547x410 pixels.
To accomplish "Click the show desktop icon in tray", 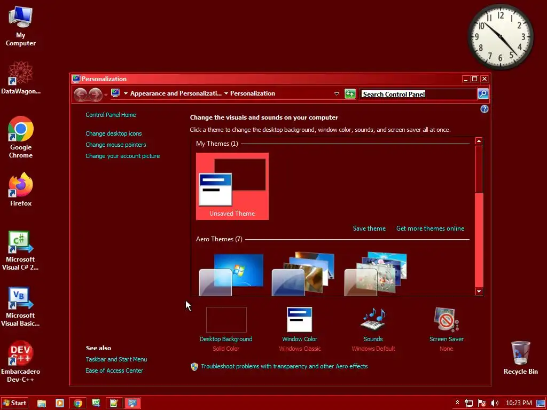I will [x=540, y=404].
